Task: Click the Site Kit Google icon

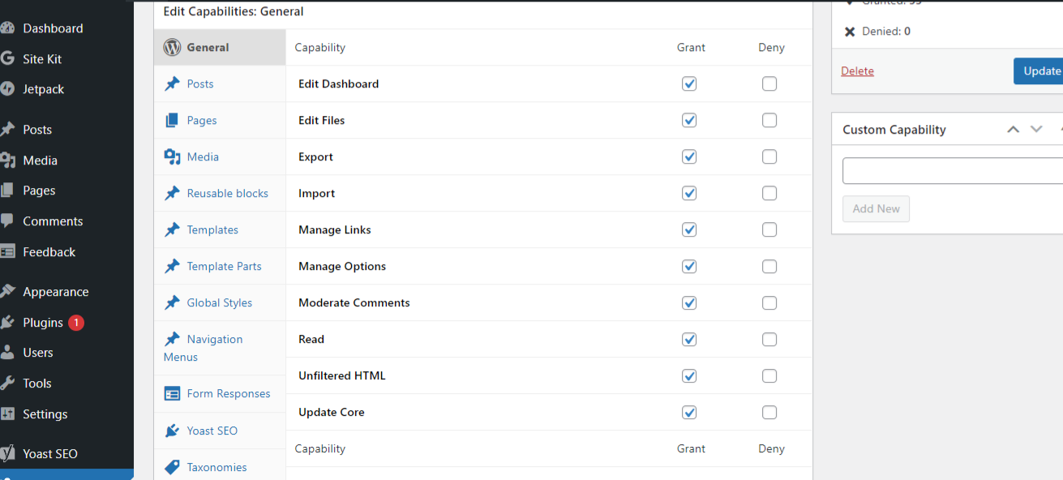Action: tap(7, 59)
